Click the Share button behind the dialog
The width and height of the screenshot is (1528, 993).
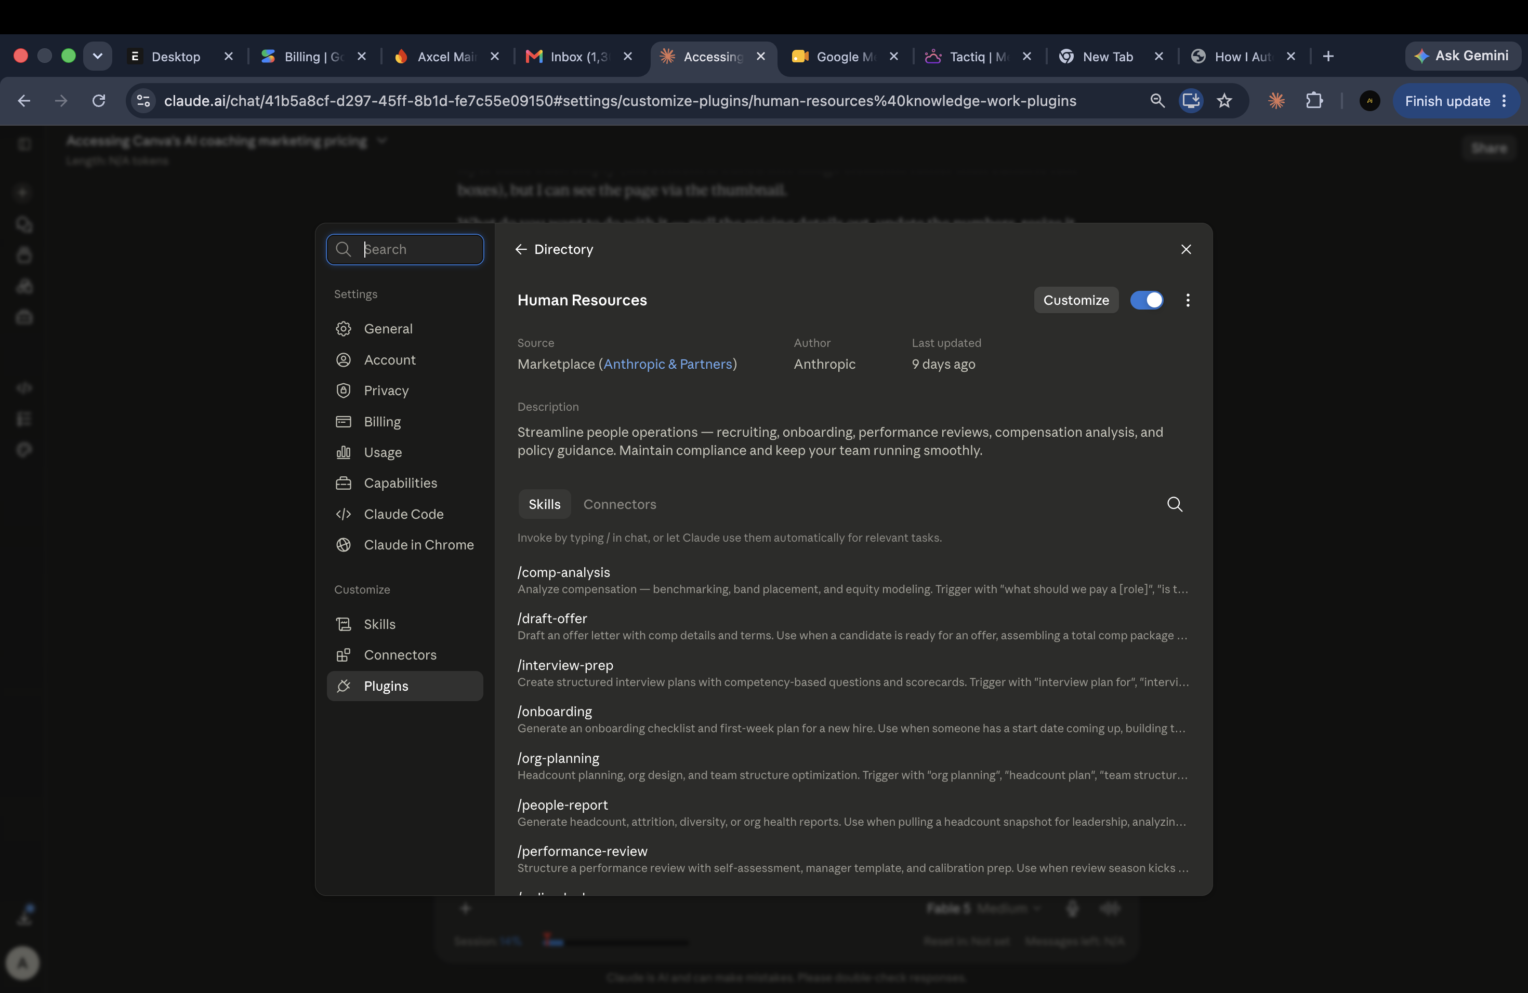click(1489, 148)
